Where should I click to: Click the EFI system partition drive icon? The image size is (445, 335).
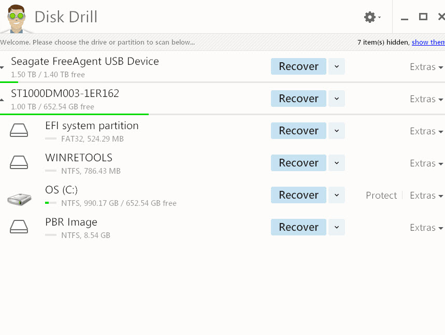click(19, 130)
